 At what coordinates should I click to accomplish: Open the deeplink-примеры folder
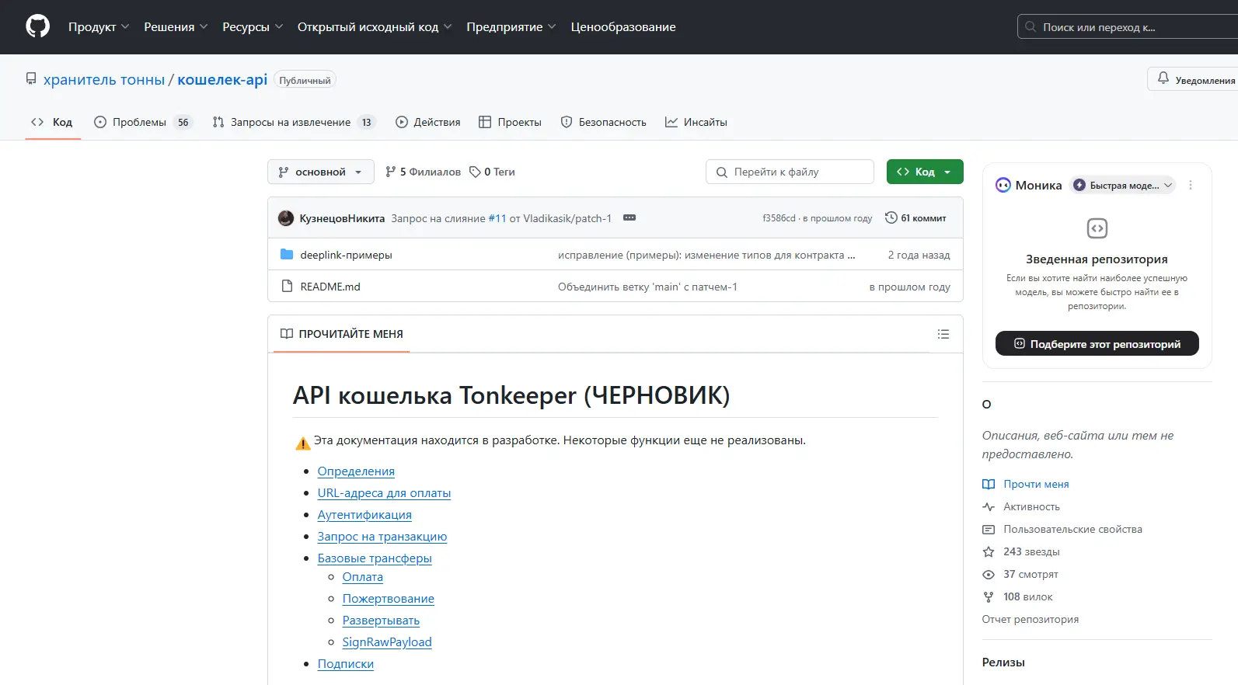[346, 255]
